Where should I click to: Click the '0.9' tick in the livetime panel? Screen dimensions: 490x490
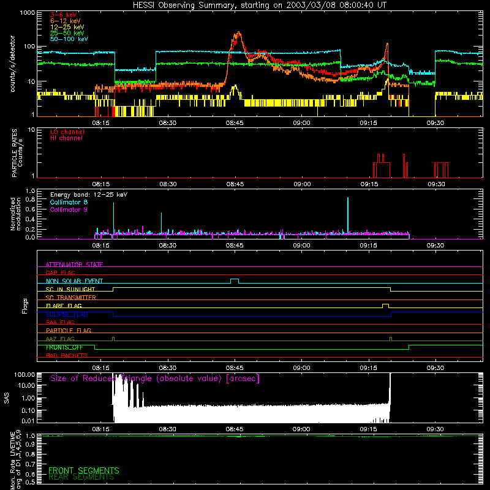[x=30, y=445]
